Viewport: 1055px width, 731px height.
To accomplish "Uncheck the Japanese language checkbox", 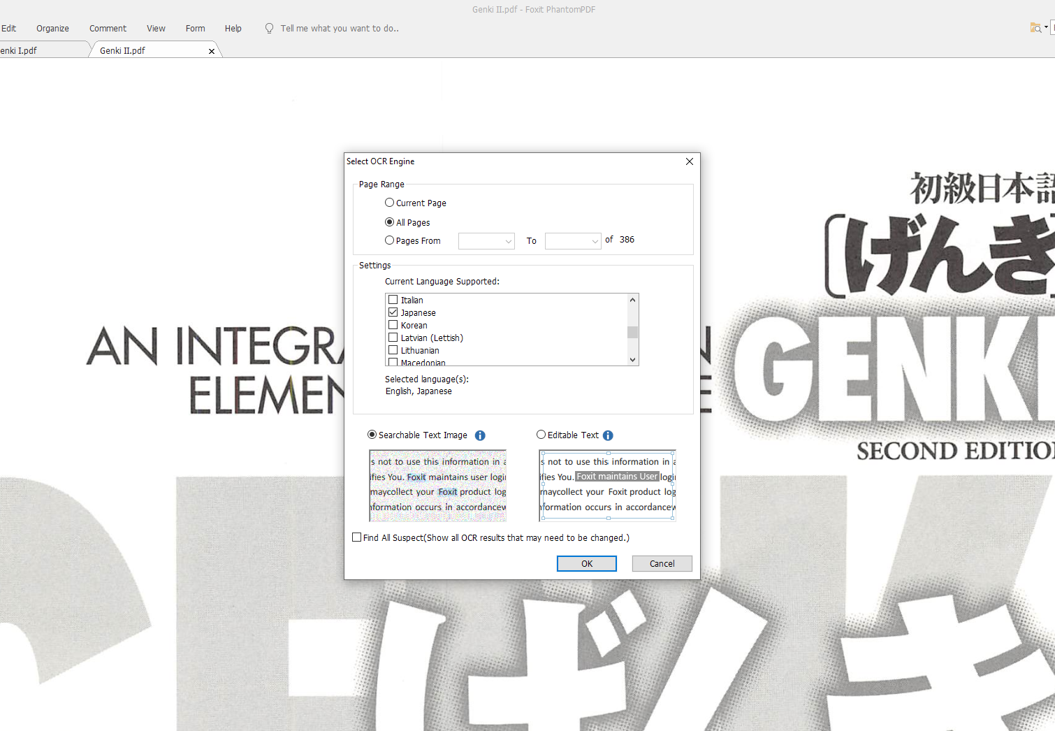I will (393, 312).
